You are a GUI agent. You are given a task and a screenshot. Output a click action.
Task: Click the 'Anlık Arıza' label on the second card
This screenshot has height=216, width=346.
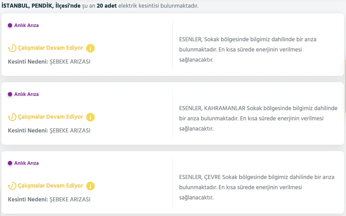click(x=26, y=94)
